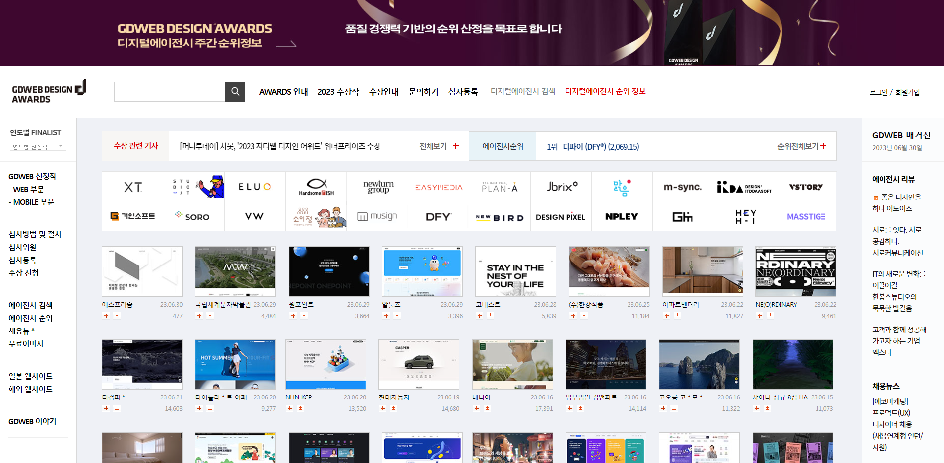Screen dimensions: 944x463
Task: Click the 로그인 link
Action: coord(878,91)
